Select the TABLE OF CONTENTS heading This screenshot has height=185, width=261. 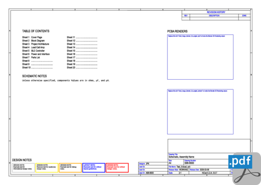(x=36, y=31)
